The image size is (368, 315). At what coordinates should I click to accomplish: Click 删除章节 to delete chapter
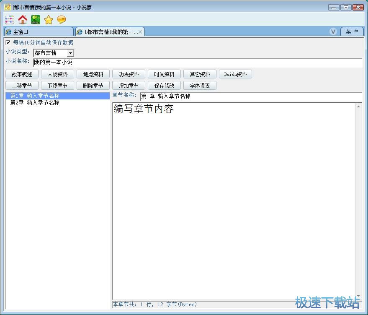pos(93,86)
